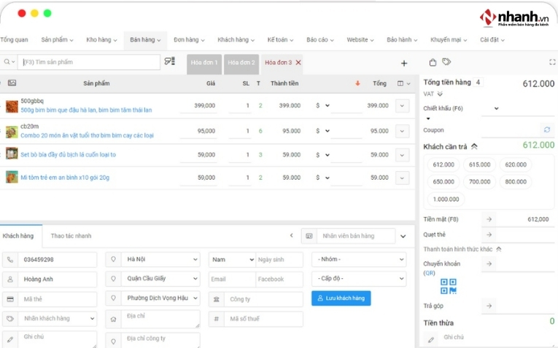The height and width of the screenshot is (348, 558).
Task: Click the Email input field
Action: pos(232,279)
